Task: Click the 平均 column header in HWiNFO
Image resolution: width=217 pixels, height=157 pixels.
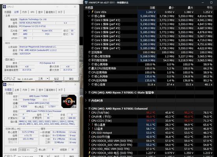Action: click(210, 8)
